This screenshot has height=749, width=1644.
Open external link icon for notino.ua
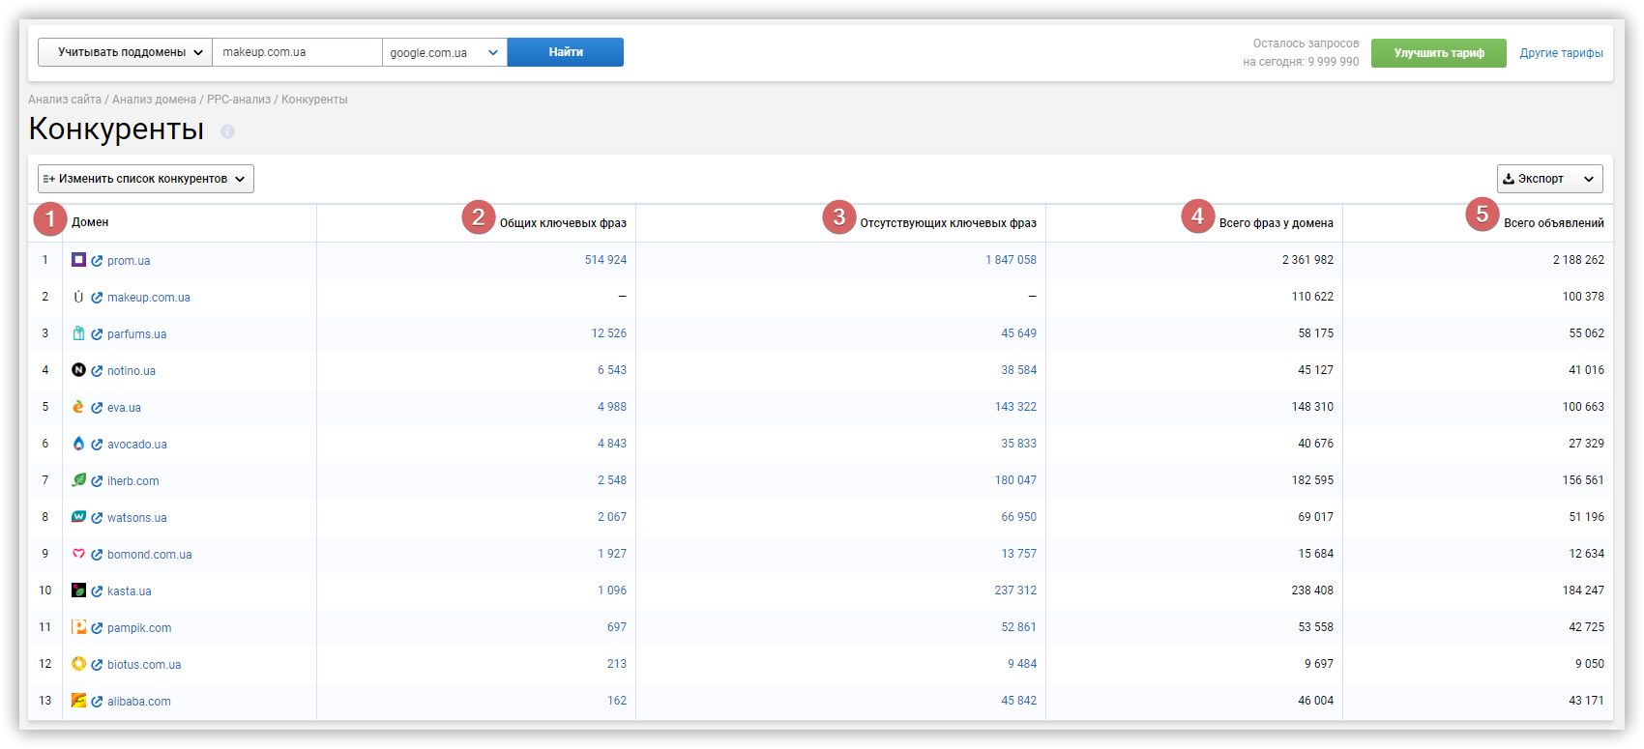(x=97, y=371)
